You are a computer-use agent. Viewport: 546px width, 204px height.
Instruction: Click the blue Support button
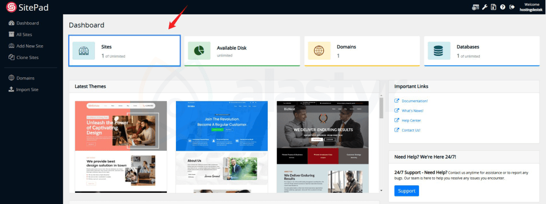[407, 191]
